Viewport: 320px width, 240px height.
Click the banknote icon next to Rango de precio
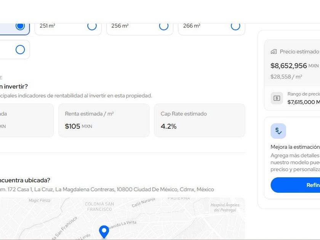pos(277,98)
